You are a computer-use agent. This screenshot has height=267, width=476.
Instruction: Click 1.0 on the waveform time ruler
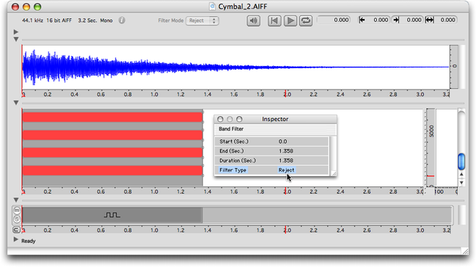154,94
